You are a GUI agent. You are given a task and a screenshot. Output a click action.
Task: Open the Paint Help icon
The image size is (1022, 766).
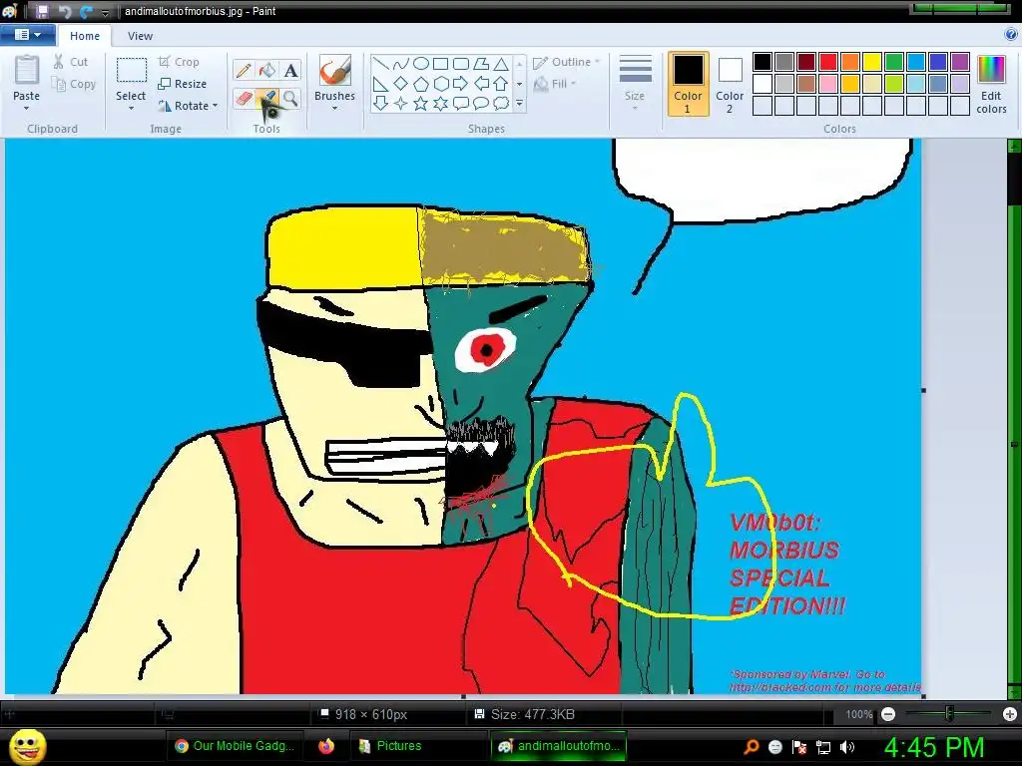[1011, 35]
